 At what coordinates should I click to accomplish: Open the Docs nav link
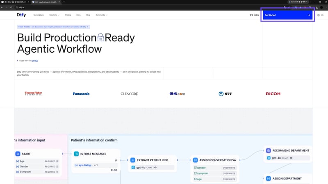pyautogui.click(x=78, y=15)
